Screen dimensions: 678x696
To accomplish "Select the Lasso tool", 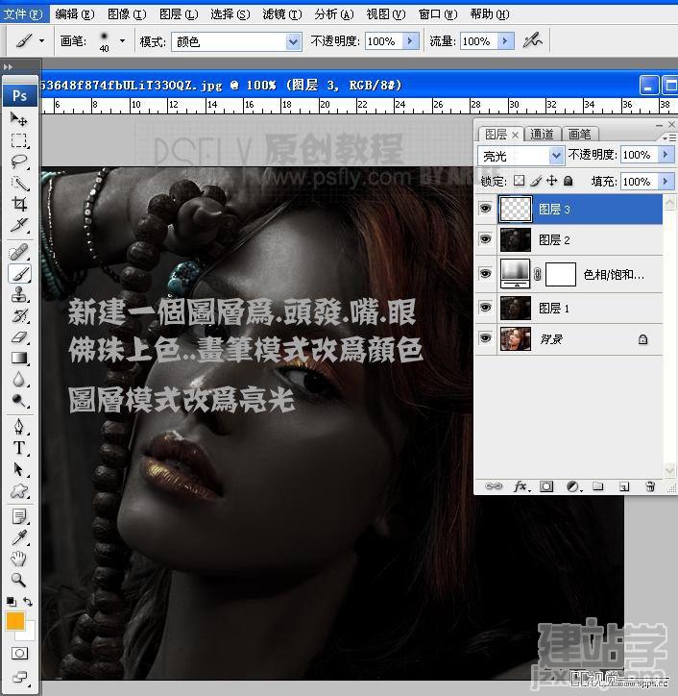I will [x=18, y=162].
